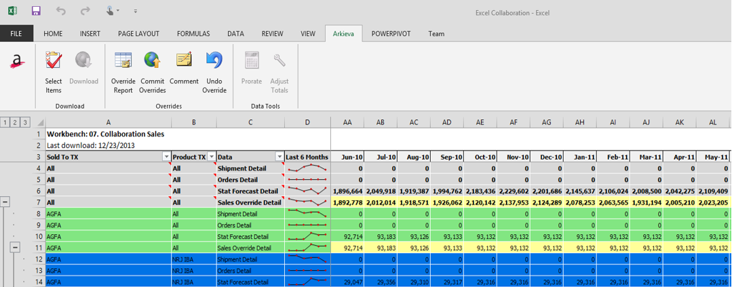The width and height of the screenshot is (732, 287).
Task: Select value 1,896,664 in row 6
Action: pos(347,191)
